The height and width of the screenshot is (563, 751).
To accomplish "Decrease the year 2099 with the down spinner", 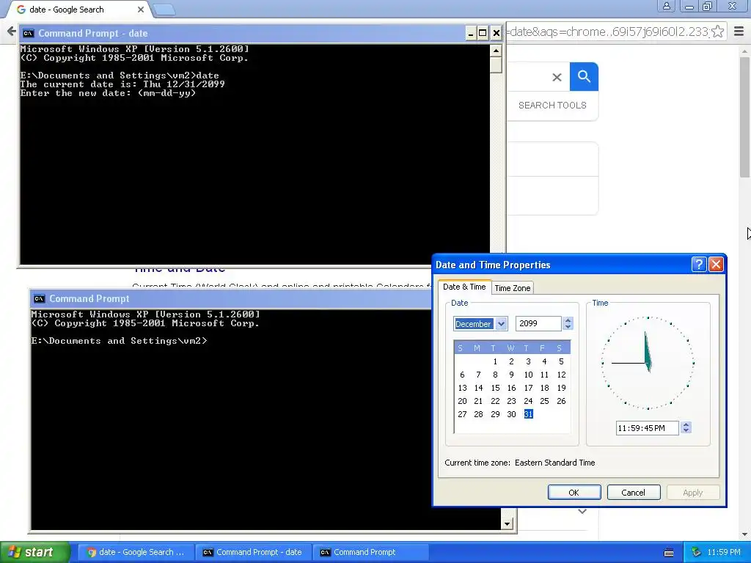I will pos(568,327).
